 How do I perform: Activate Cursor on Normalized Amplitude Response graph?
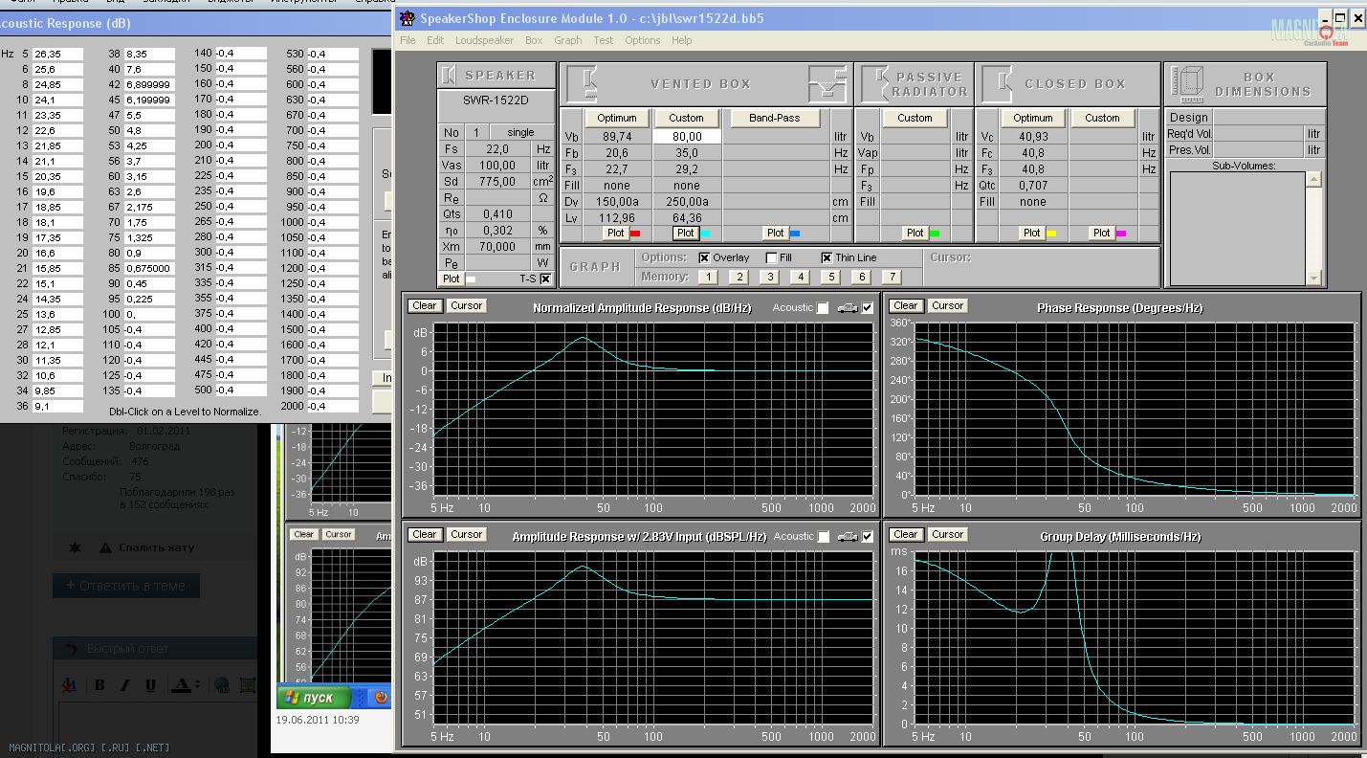(467, 306)
